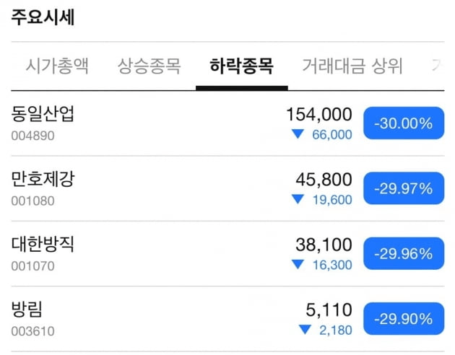Click the 154,000 price of 동일산업

[319, 114]
